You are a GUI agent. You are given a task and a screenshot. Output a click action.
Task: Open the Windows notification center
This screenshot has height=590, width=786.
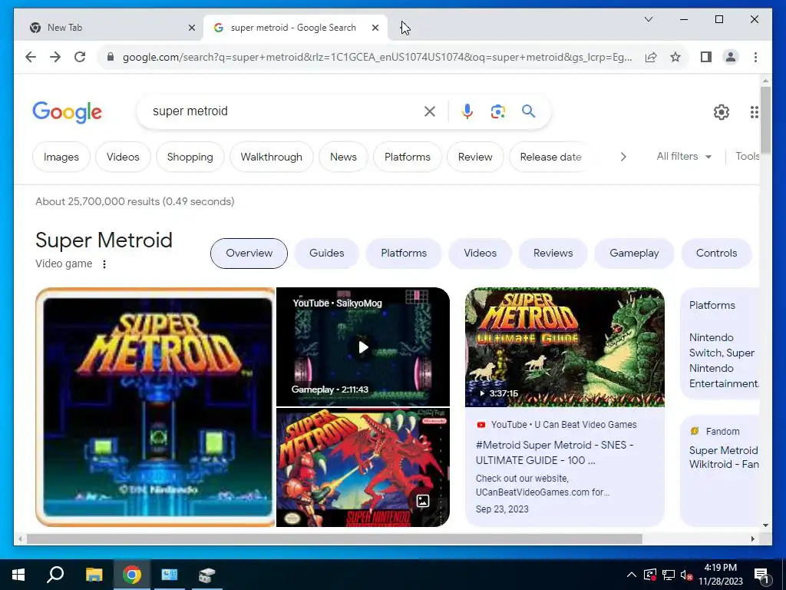click(761, 575)
